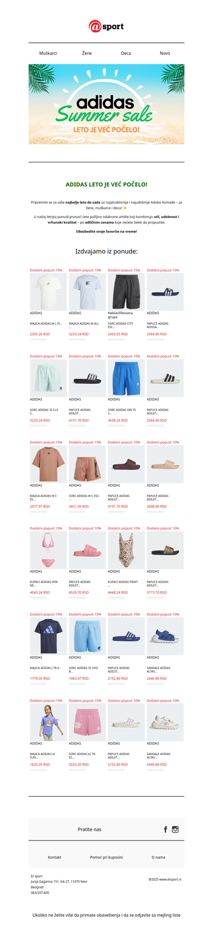This screenshot has height=926, width=213.
Task: Open the O nama footer link
Action: pyautogui.click(x=158, y=857)
